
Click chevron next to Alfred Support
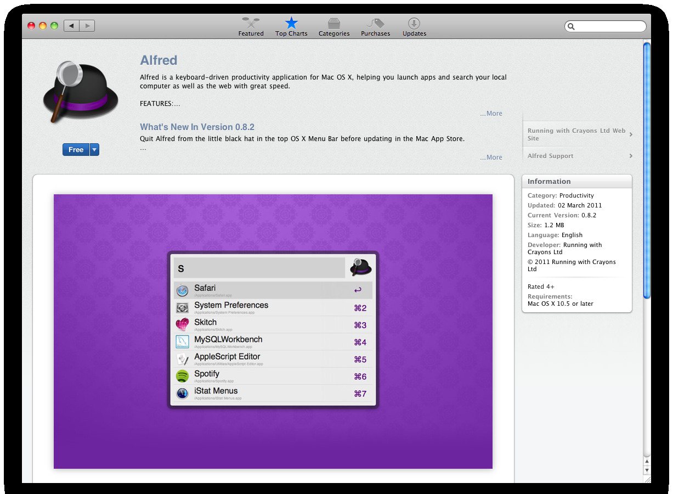[x=631, y=156]
